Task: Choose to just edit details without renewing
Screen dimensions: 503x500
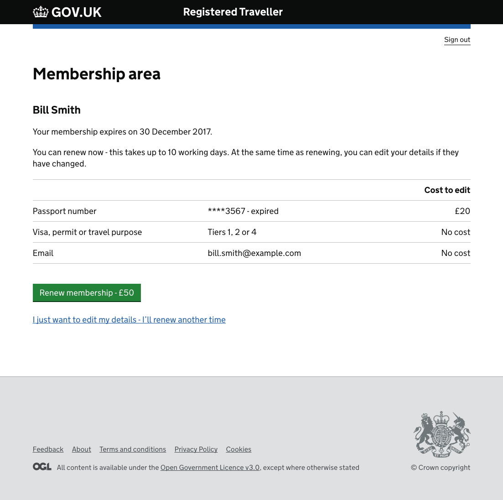Action: [x=129, y=320]
